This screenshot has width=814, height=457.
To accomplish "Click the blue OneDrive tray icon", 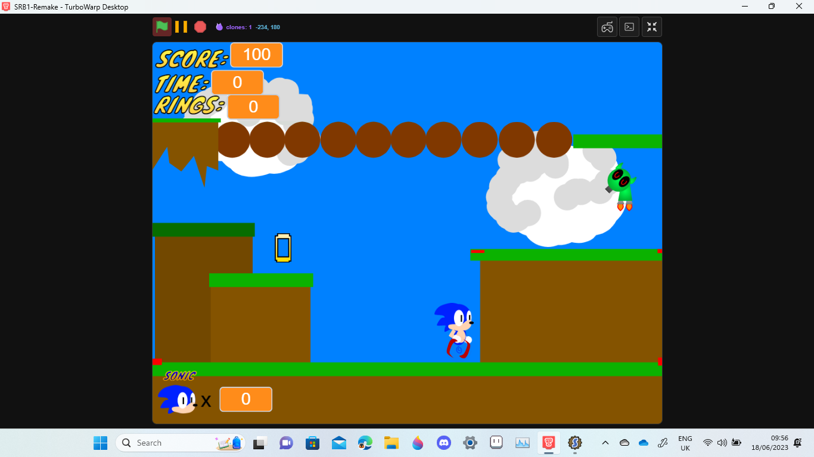I will point(644,443).
